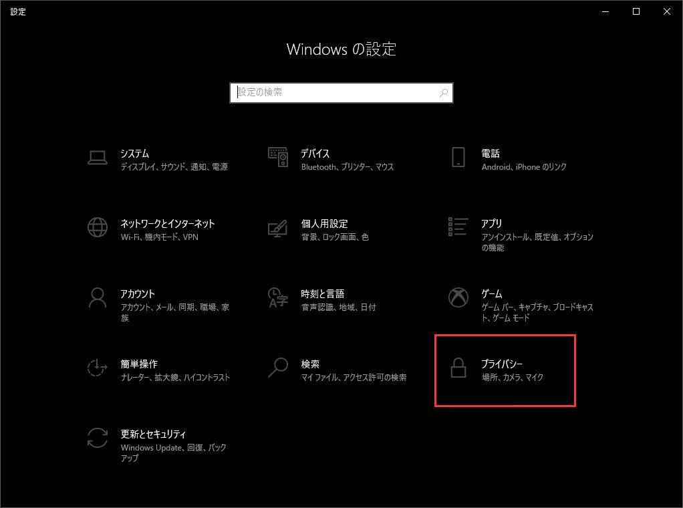
Task: Click the search magnifier inside the search box
Action: [x=444, y=92]
